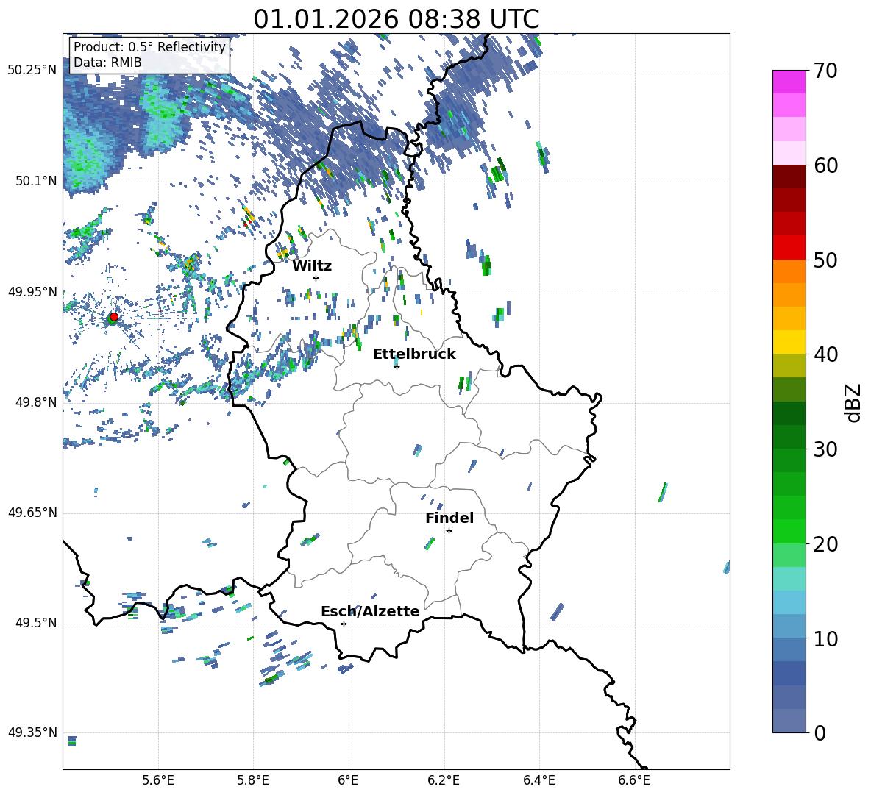Click the colorbar tick value 10
This screenshot has width=871, height=795.
[x=826, y=639]
